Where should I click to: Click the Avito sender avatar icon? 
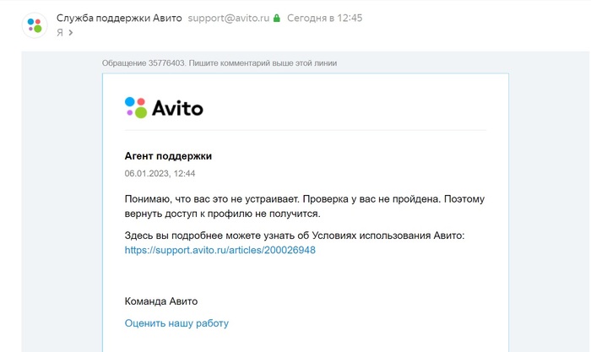pyautogui.click(x=35, y=24)
